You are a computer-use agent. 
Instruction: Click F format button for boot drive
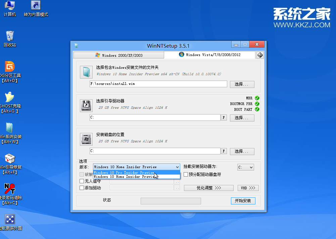(224, 117)
